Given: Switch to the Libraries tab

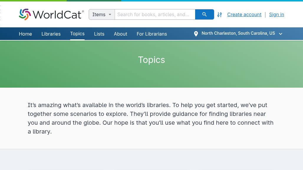Looking at the screenshot, I should click(51, 34).
